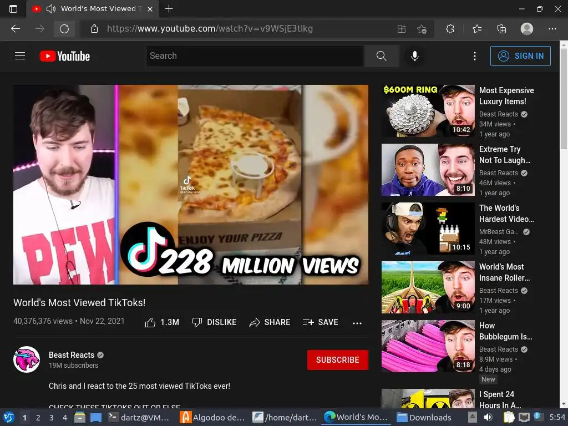The width and height of the screenshot is (568, 426).
Task: Reload the current page
Action: (x=64, y=29)
